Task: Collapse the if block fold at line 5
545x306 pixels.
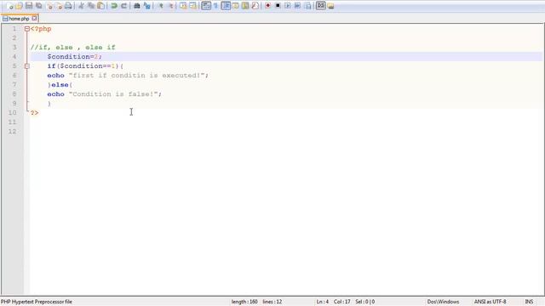Action: (26, 66)
